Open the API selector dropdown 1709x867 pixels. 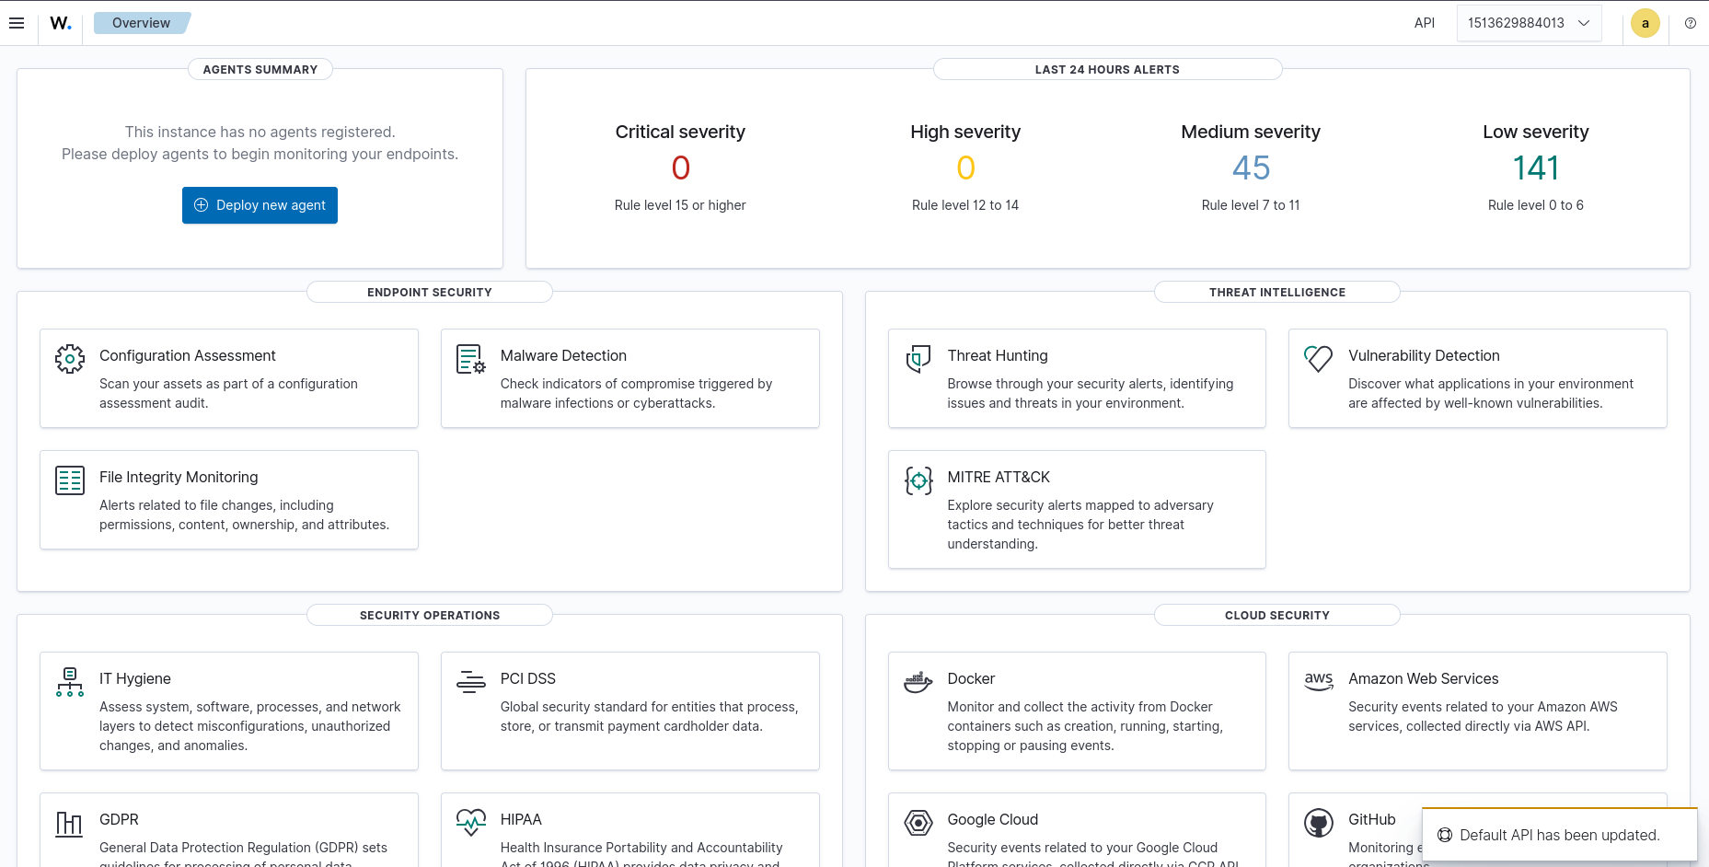(x=1529, y=23)
